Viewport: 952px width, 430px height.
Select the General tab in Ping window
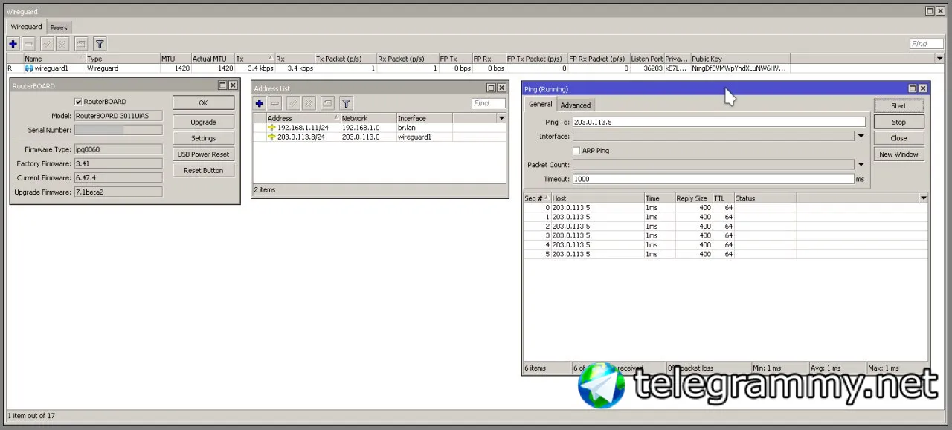pos(541,105)
